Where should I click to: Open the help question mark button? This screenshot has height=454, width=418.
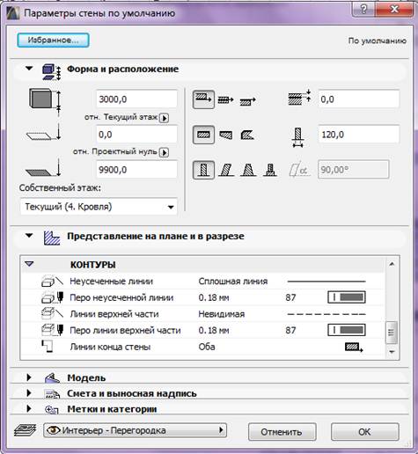click(x=363, y=9)
